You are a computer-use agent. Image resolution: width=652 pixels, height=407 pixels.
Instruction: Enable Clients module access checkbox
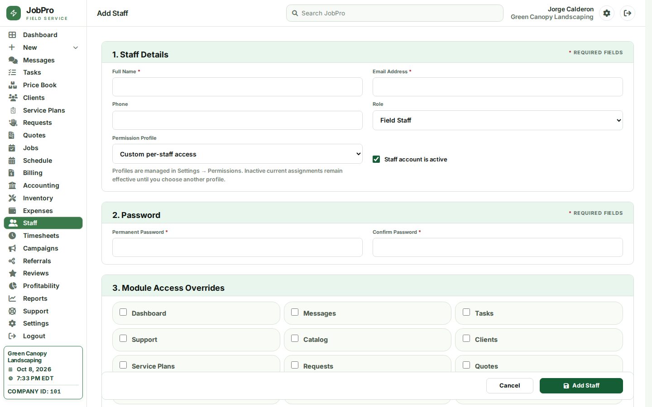[466, 338]
